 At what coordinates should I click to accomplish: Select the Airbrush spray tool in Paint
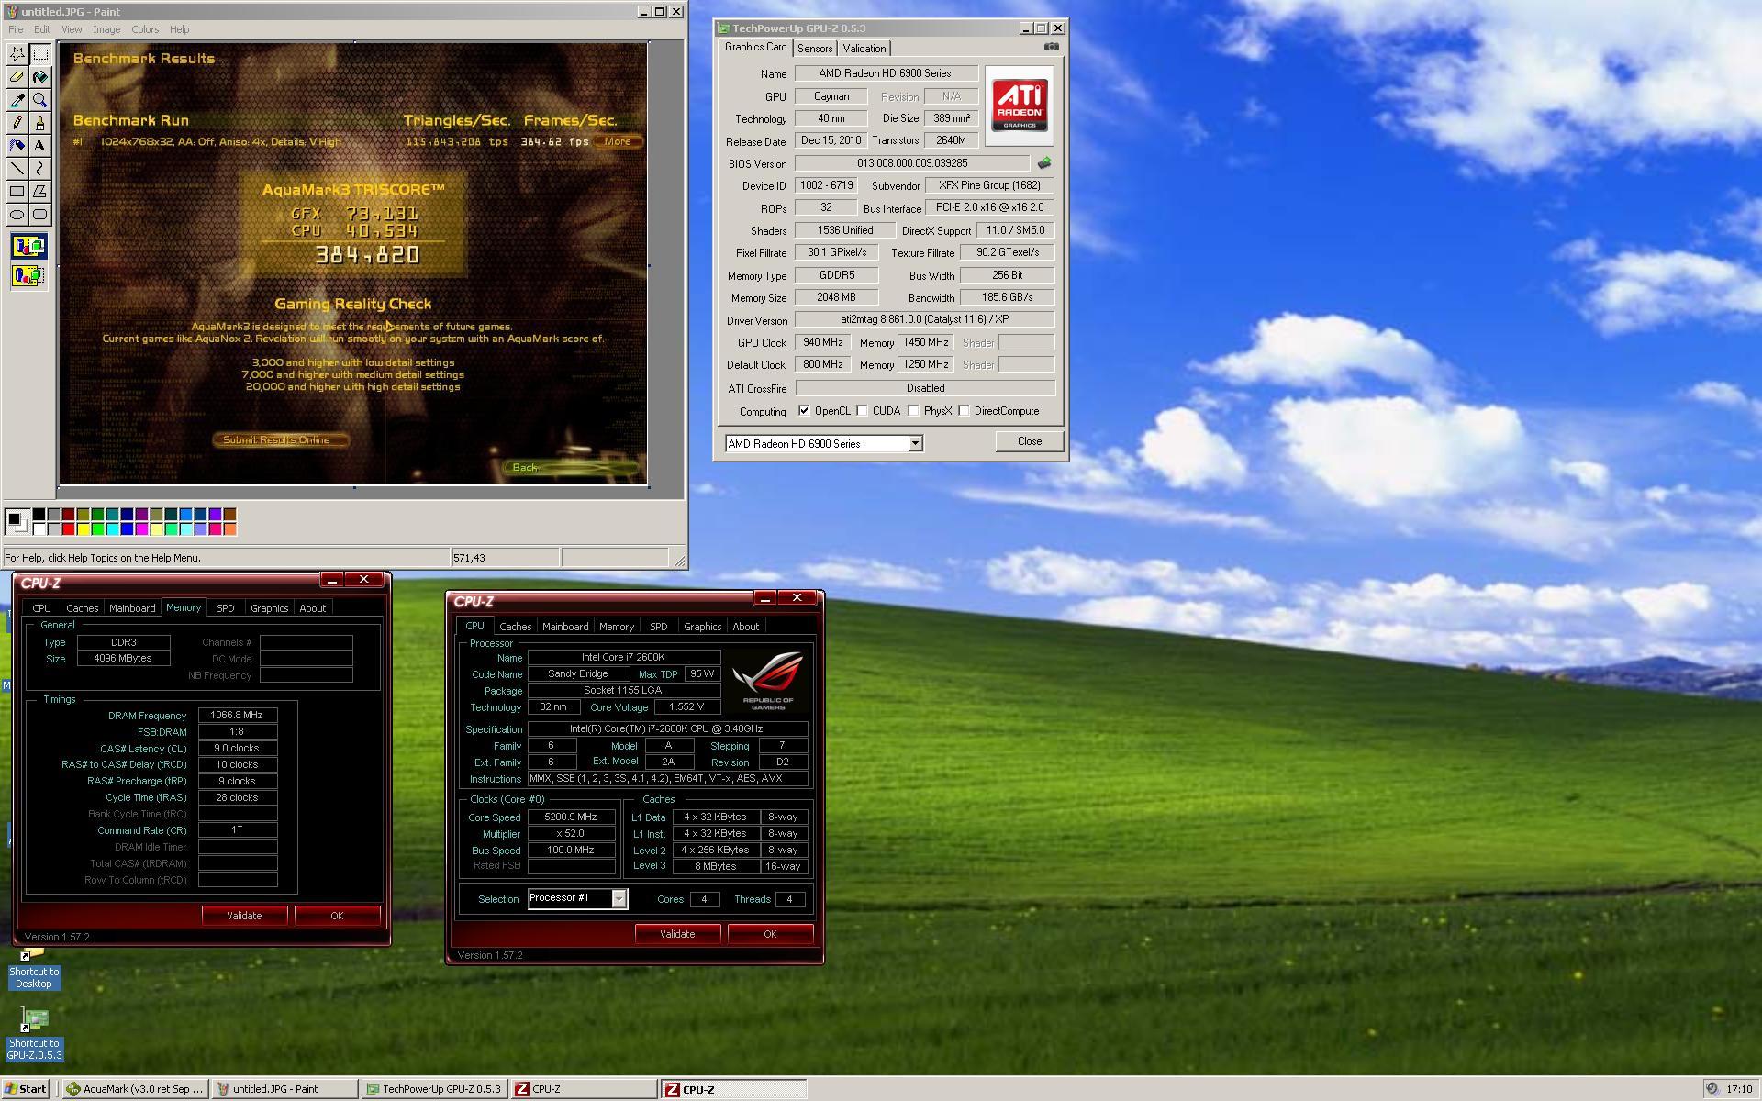(x=17, y=146)
